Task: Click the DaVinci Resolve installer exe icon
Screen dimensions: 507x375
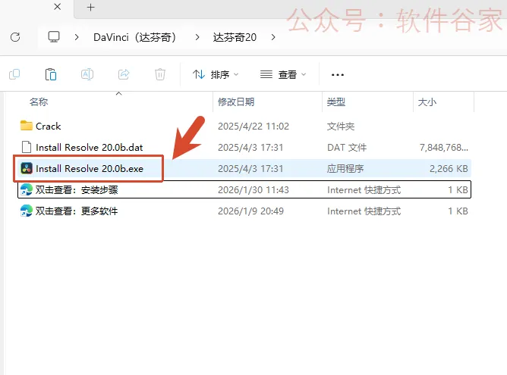Action: 27,168
